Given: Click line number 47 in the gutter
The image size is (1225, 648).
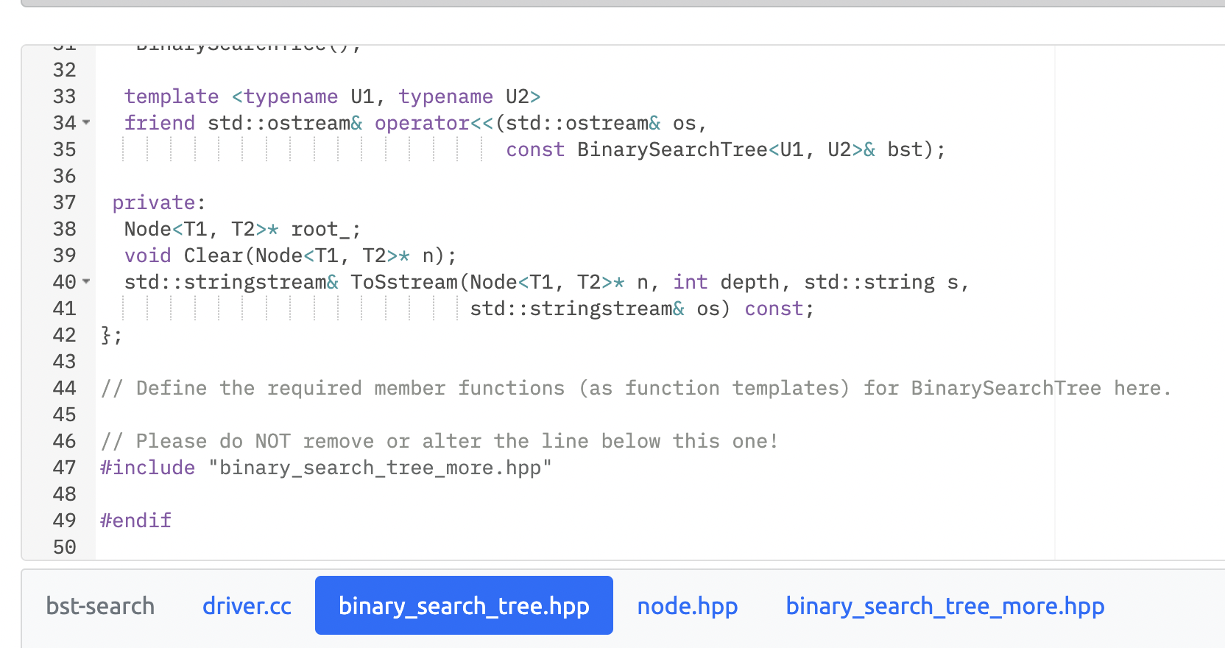Looking at the screenshot, I should tap(65, 468).
